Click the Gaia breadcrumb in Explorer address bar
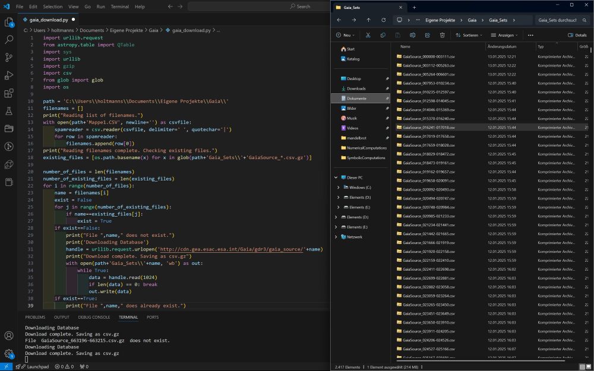The width and height of the screenshot is (594, 371). pos(472,20)
